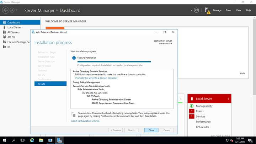Click the forward navigation arrow in Server Manager

[x=12, y=10]
